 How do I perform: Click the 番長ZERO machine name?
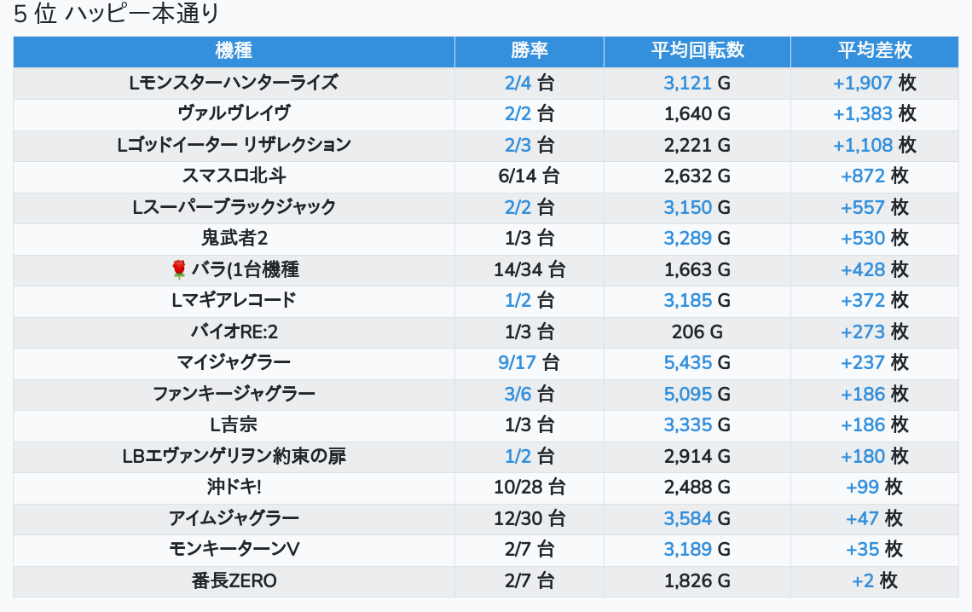click(234, 581)
